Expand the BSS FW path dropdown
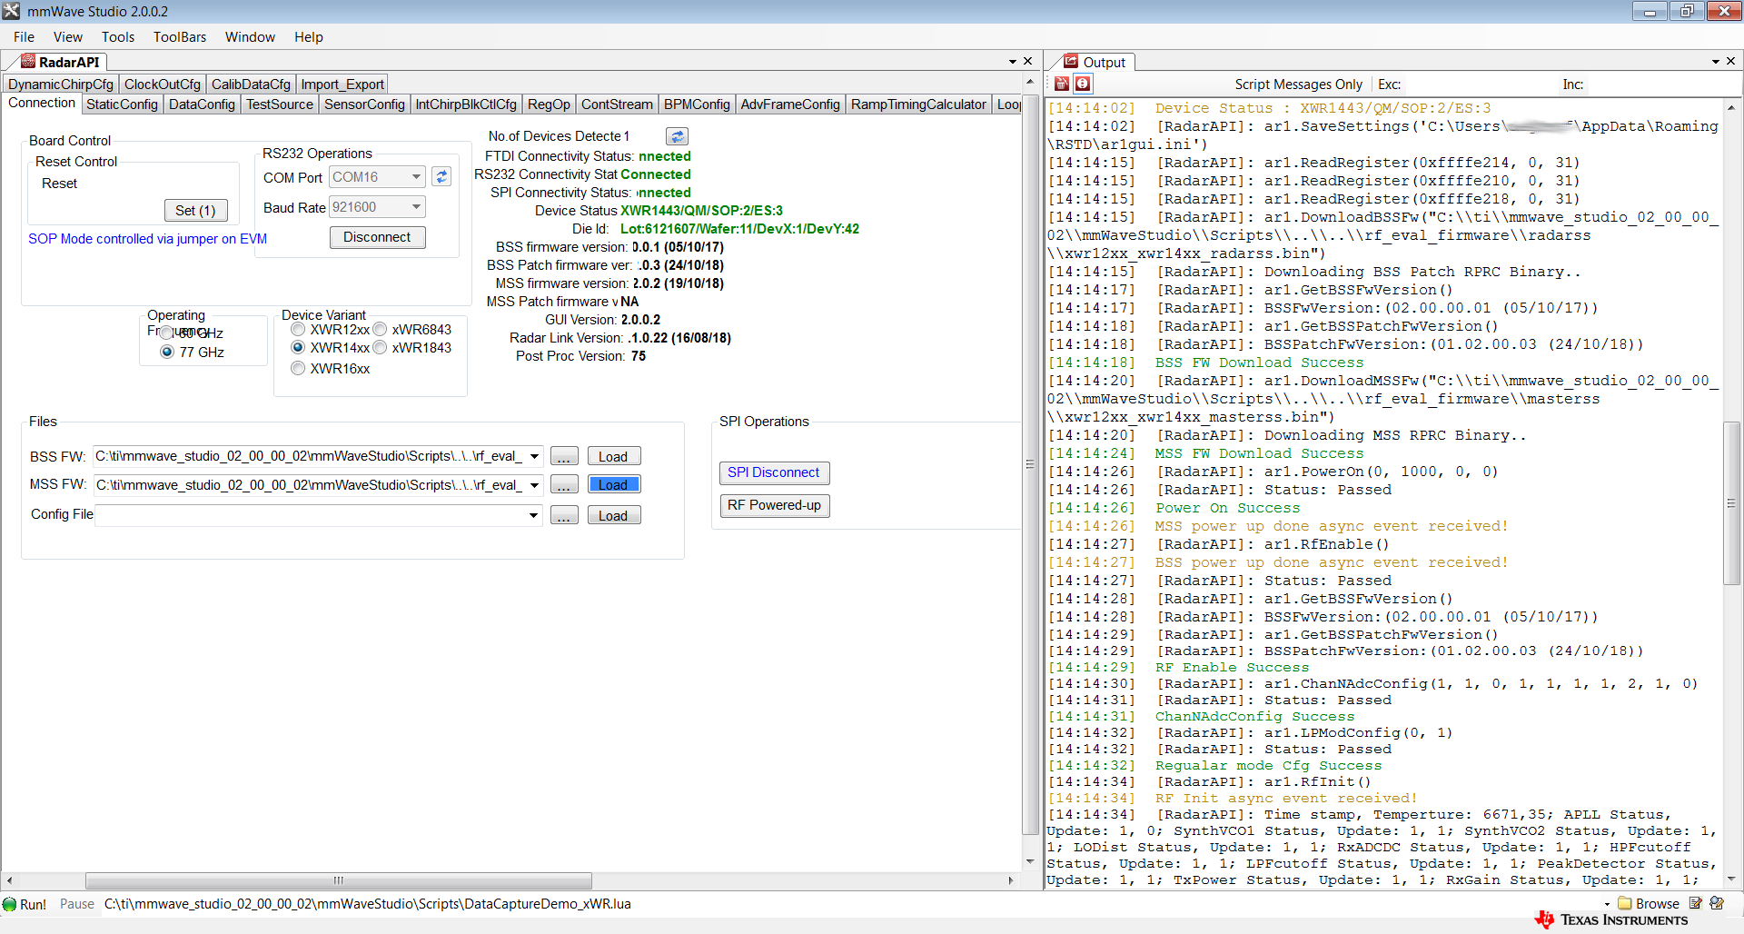The height and width of the screenshot is (934, 1744). click(534, 456)
